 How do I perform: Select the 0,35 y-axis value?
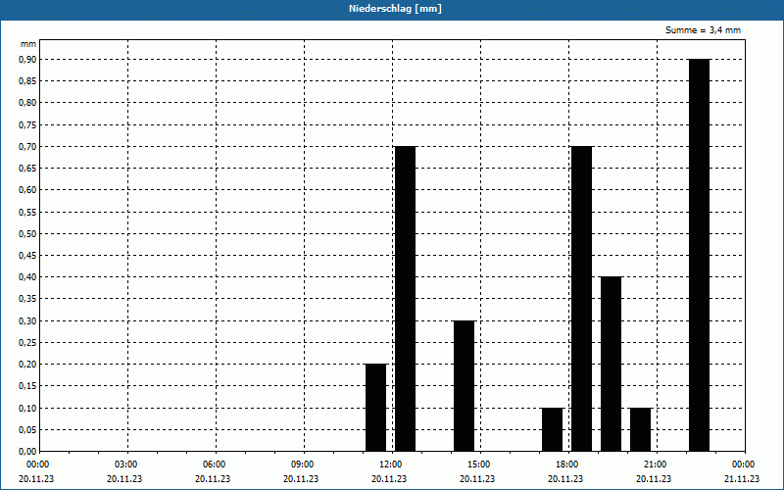27,299
